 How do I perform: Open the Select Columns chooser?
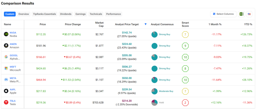coord(223,14)
